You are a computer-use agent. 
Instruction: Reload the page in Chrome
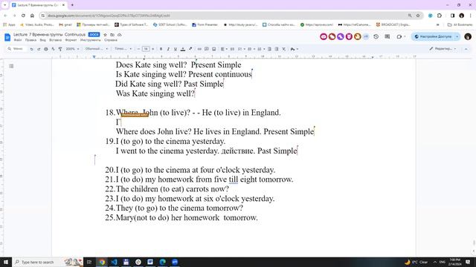click(23, 16)
